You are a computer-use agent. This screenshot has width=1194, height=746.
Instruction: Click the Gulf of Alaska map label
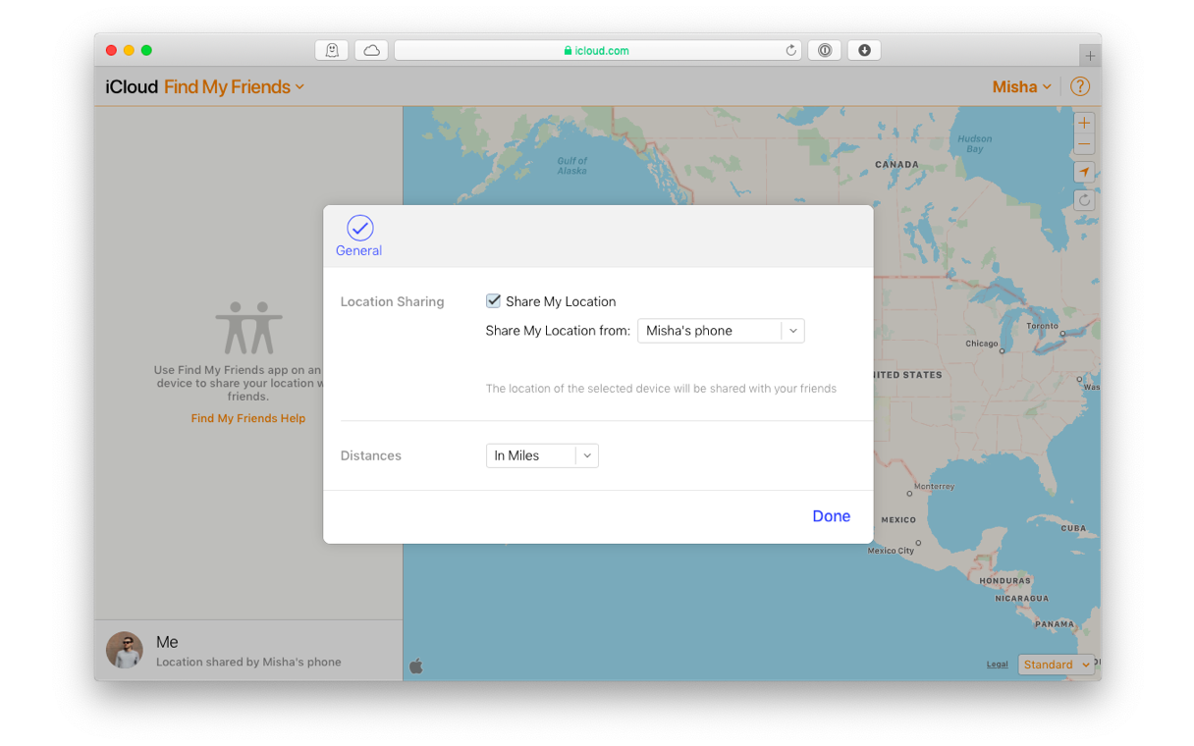tap(572, 166)
